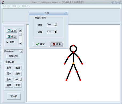Click the speed scrollbar down arrow
122x104 pixels.
(20, 43)
